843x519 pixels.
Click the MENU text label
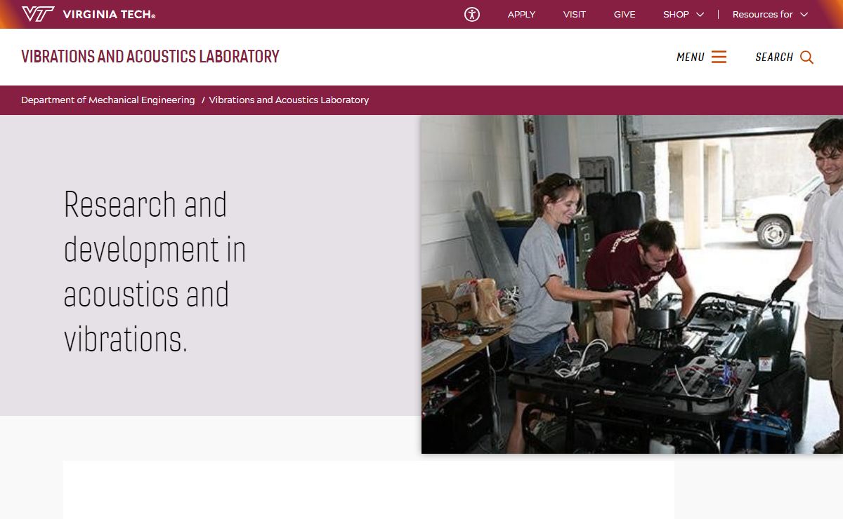point(691,58)
